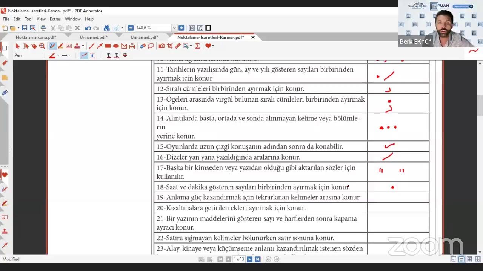Jump to the last page

point(258,259)
